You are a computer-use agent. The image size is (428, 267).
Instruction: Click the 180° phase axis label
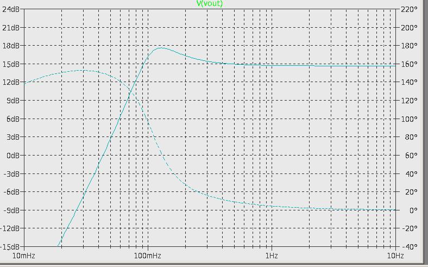[409, 46]
